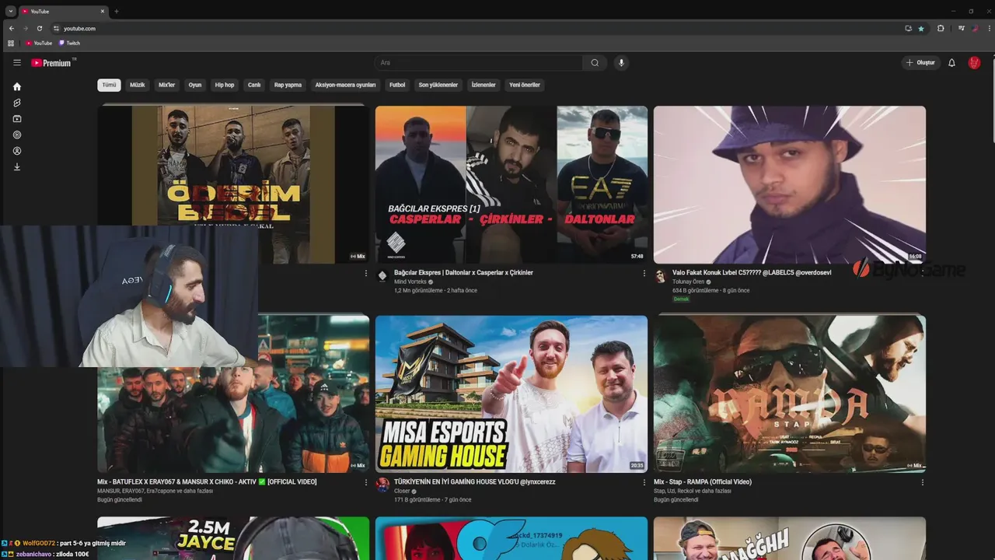
Task: Open the Twitch bookmark in bookmarks bar
Action: click(70, 43)
